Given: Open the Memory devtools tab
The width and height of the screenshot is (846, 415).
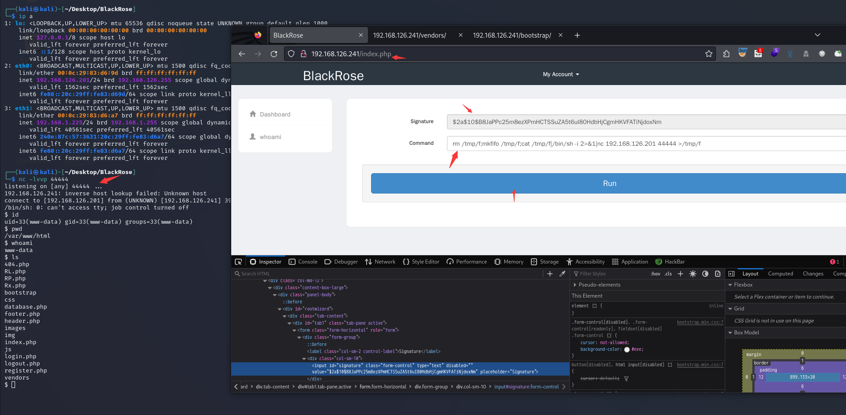Looking at the screenshot, I should point(509,262).
